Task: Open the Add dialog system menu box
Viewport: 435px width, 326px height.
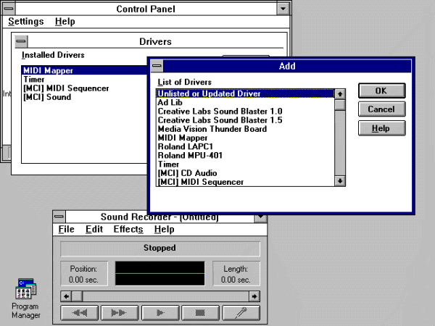Action: click(157, 66)
